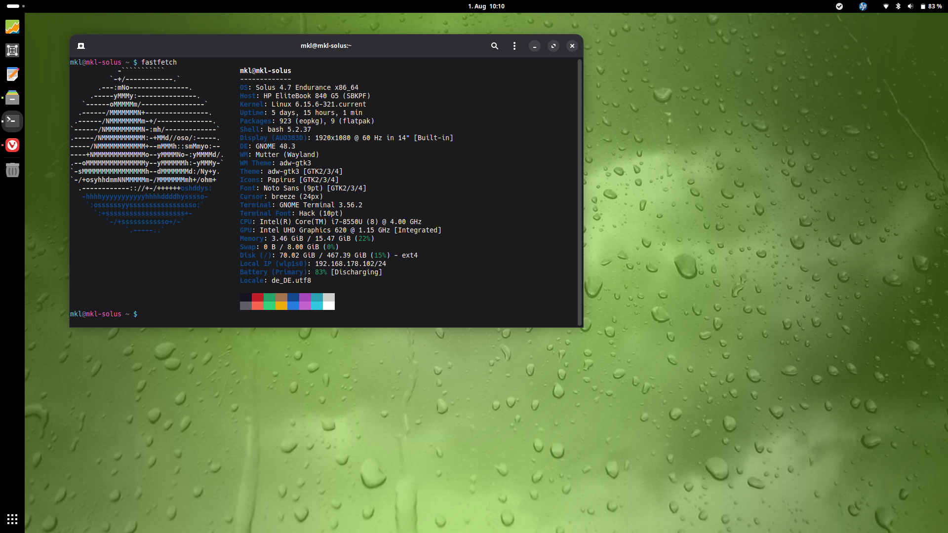This screenshot has width=948, height=533.
Task: Click the volume status icon
Action: [910, 6]
